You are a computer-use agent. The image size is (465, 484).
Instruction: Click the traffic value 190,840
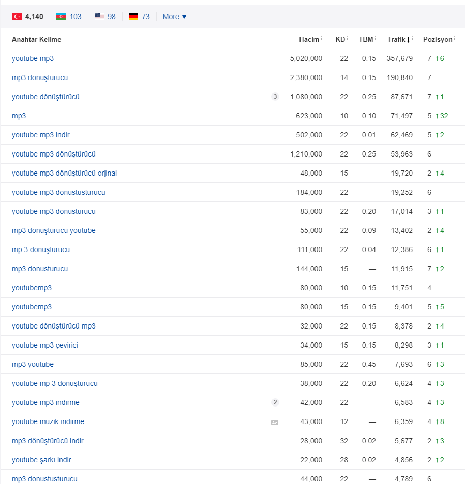pos(399,77)
